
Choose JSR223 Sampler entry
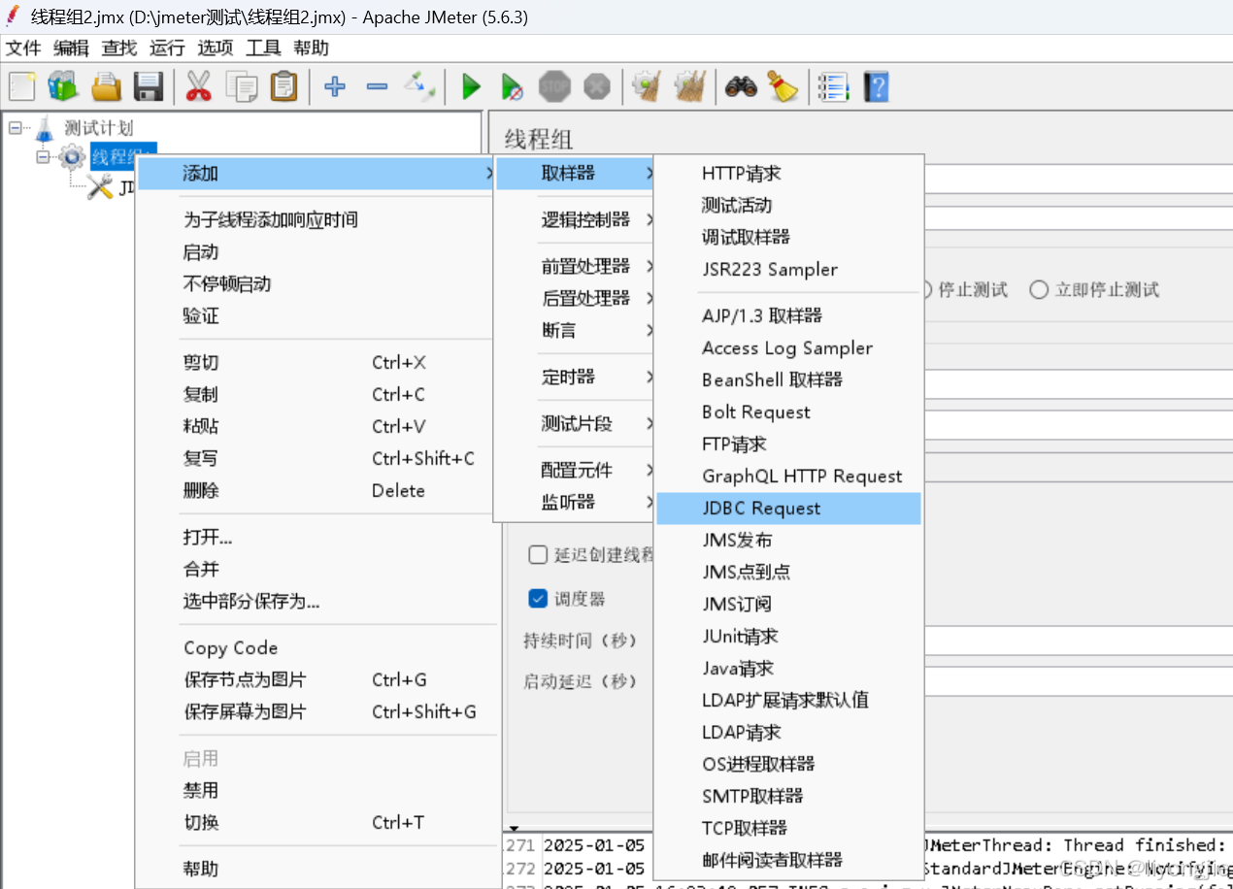click(x=788, y=270)
